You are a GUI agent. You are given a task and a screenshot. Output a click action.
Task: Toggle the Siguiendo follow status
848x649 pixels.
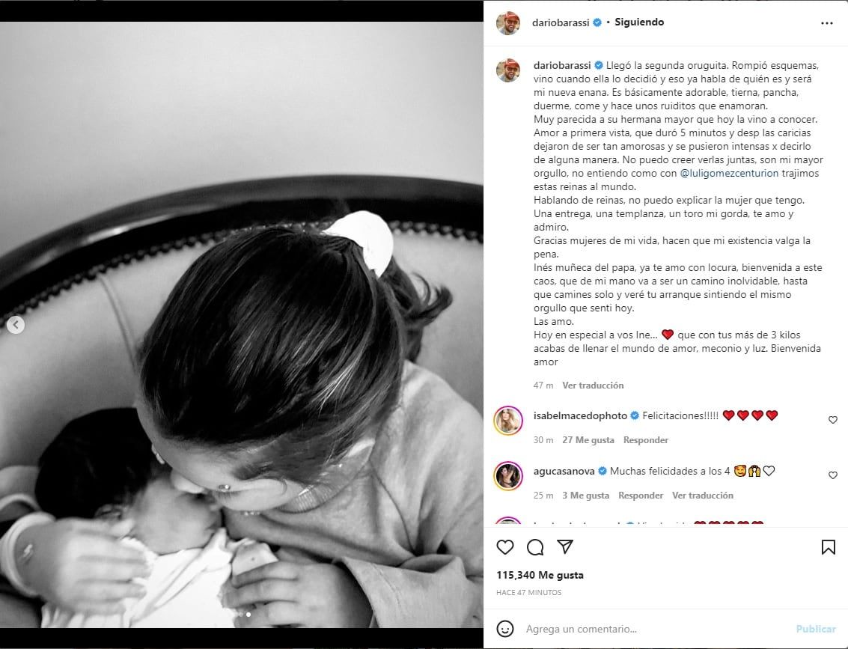[x=639, y=22]
